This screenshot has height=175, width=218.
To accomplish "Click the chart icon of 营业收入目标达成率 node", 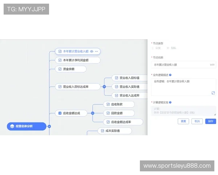I will tap(60, 87).
